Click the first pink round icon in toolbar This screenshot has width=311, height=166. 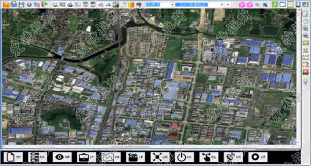(242, 4)
